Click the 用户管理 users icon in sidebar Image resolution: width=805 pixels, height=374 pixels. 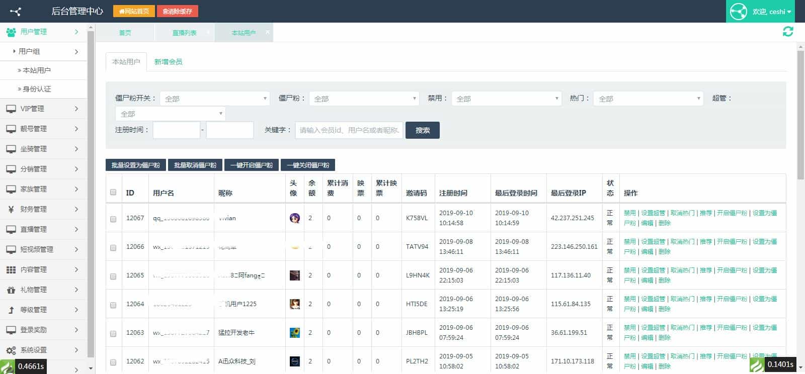coord(11,32)
